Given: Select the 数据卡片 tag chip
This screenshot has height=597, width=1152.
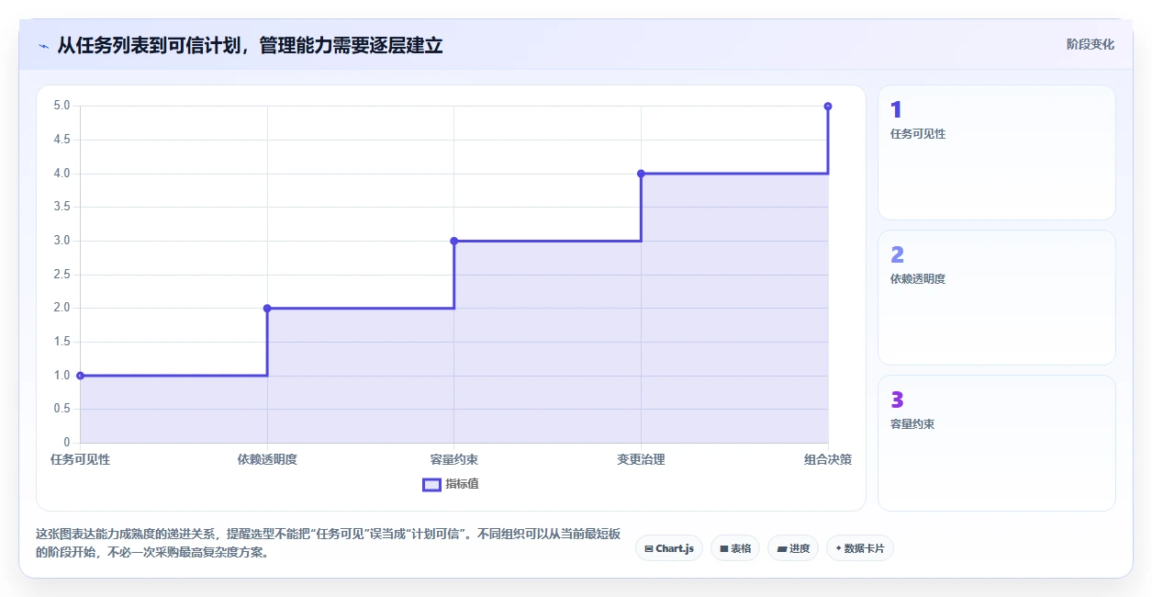Looking at the screenshot, I should tap(860, 548).
